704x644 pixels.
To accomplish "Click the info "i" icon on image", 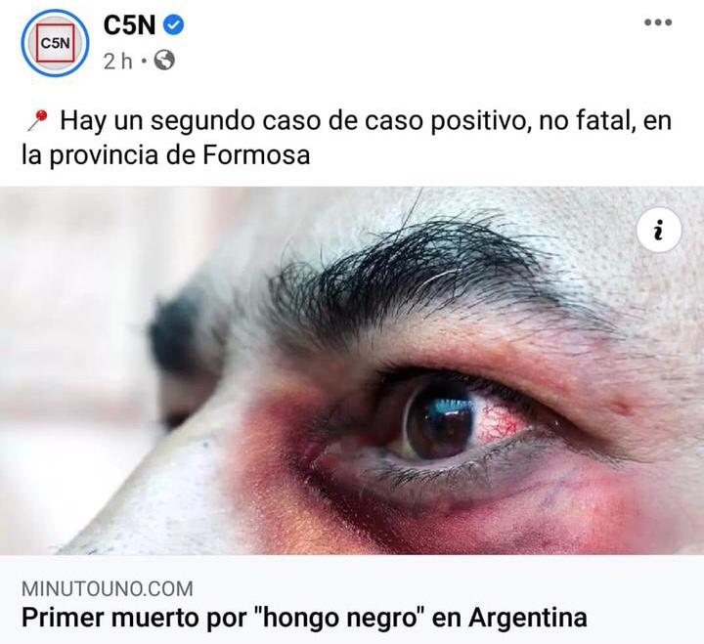I will pyautogui.click(x=659, y=231).
